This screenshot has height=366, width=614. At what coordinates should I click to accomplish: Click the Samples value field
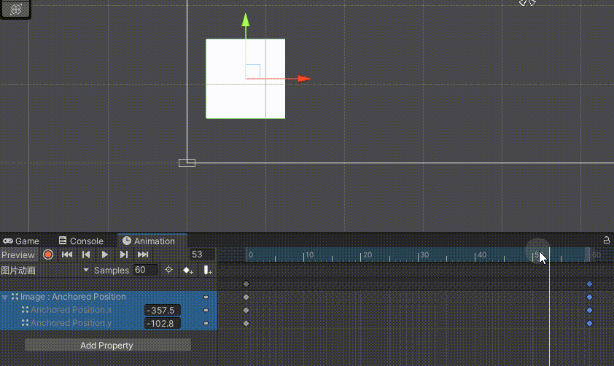pos(145,270)
